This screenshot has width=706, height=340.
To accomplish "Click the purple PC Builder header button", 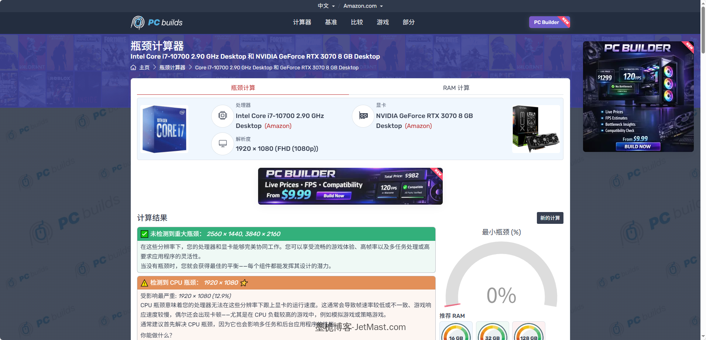I will coord(549,22).
